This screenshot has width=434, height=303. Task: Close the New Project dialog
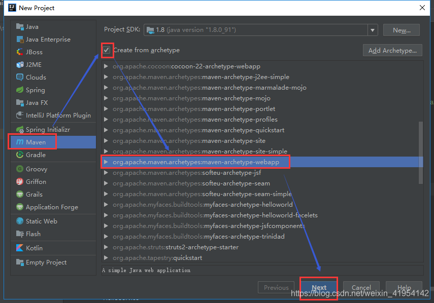[x=422, y=8]
